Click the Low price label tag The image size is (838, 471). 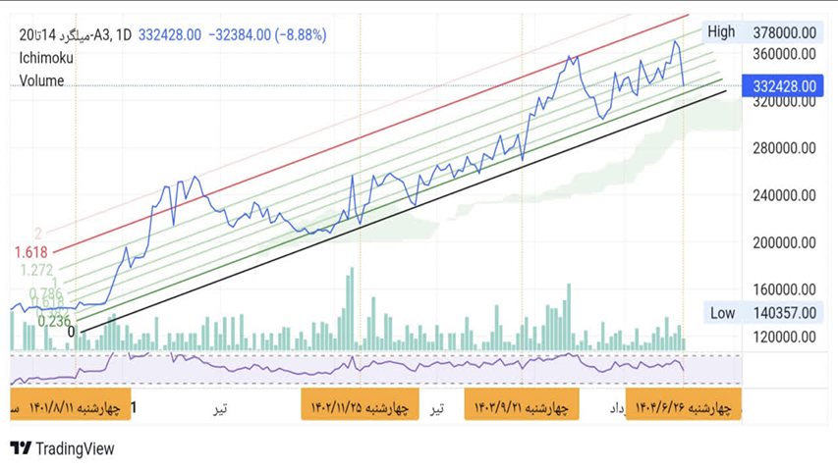(x=721, y=313)
